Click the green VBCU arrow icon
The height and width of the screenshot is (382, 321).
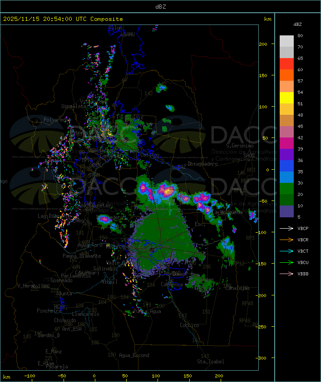(286, 262)
